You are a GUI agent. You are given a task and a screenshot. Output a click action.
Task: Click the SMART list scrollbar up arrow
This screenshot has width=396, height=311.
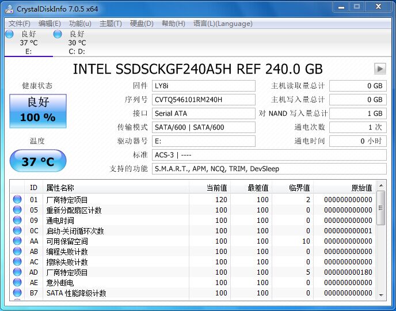coord(381,185)
